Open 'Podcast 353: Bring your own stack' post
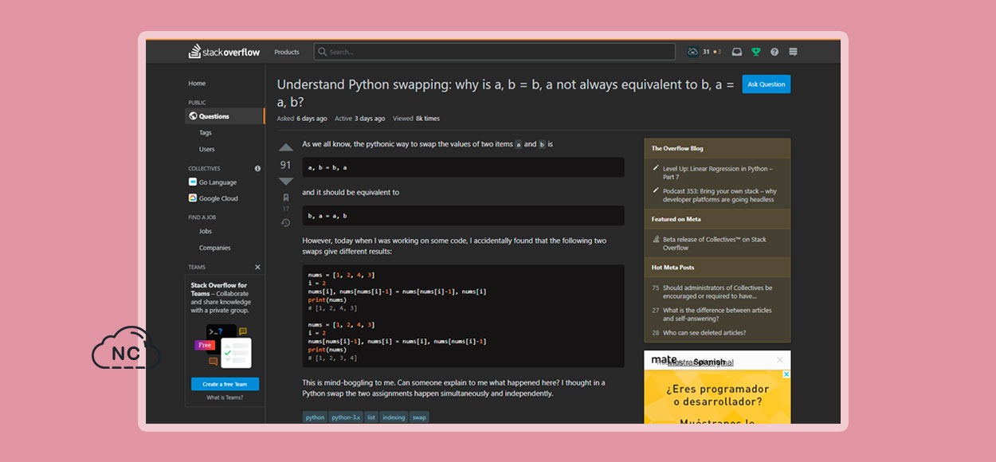 (720, 195)
